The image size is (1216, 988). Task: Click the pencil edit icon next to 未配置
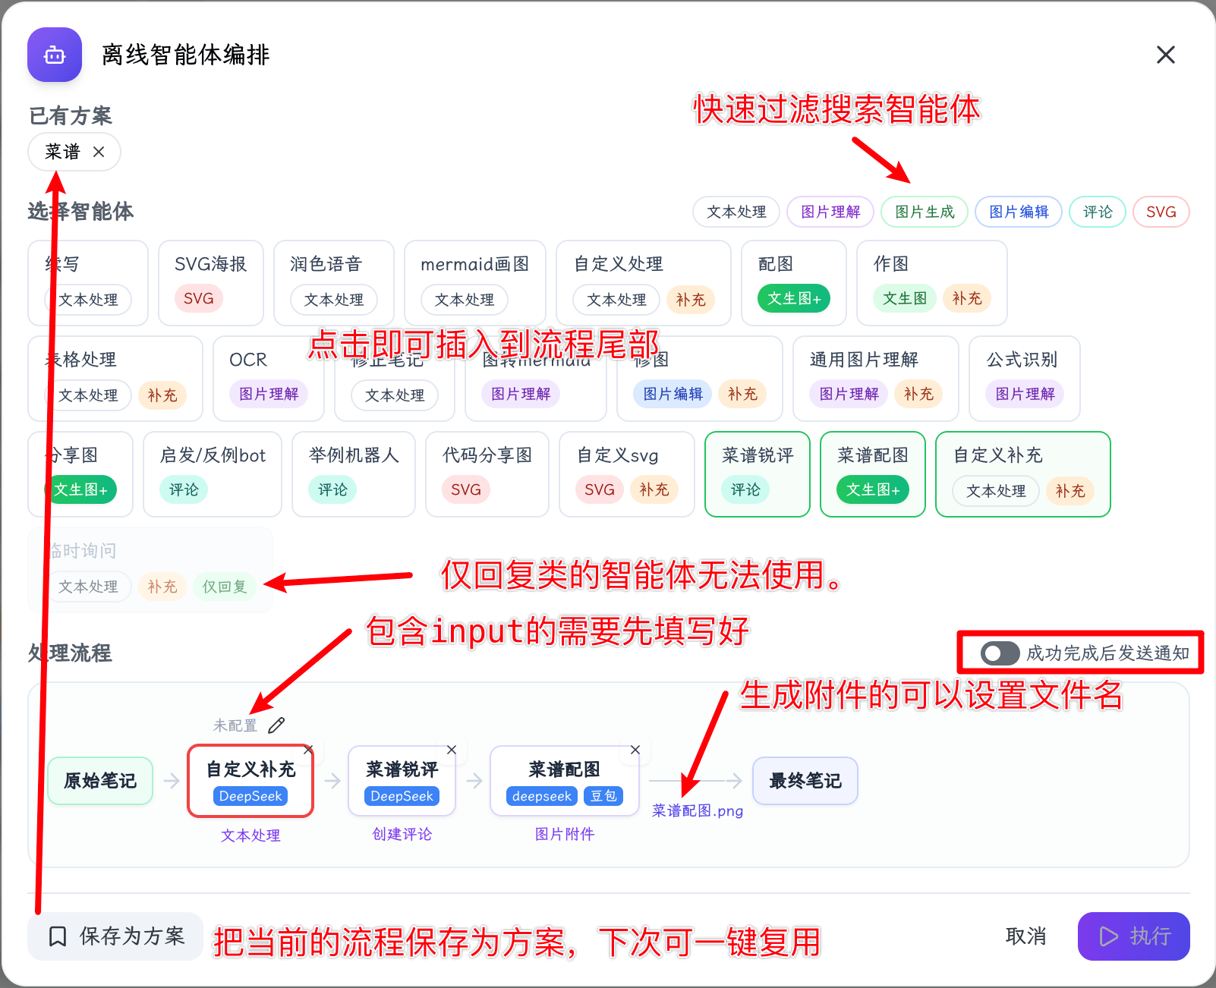pos(276,725)
